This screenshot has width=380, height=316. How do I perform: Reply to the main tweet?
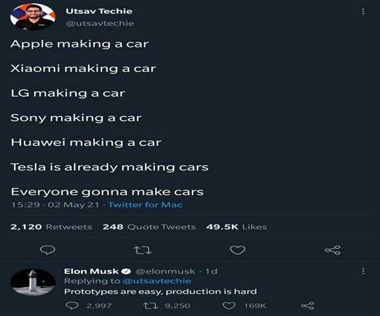(x=47, y=250)
